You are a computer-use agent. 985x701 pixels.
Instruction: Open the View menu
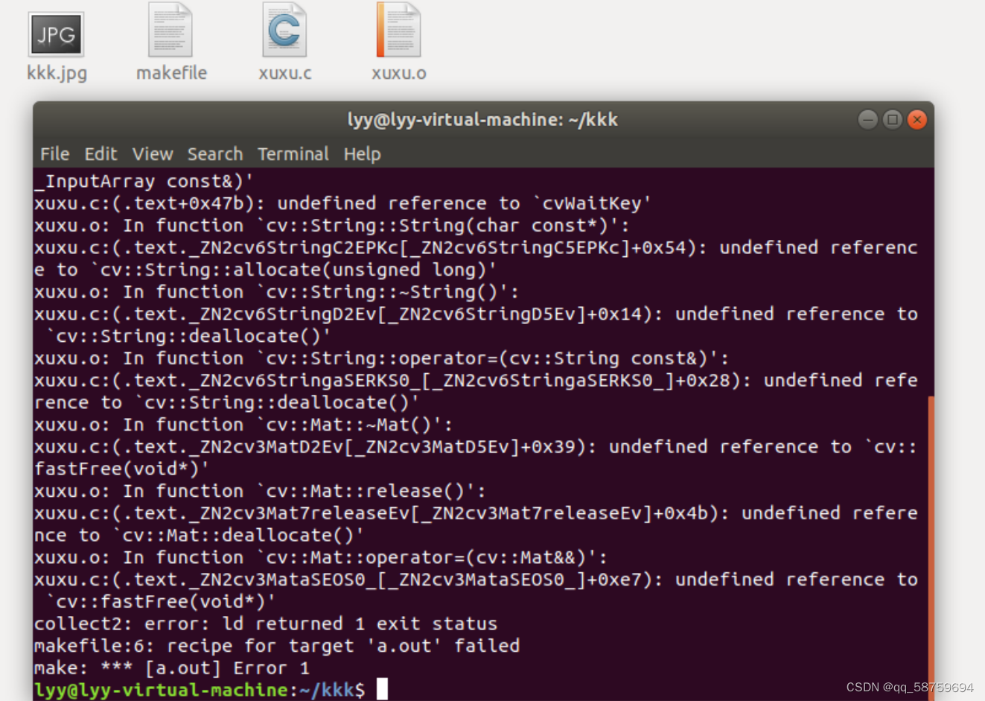[x=152, y=154]
